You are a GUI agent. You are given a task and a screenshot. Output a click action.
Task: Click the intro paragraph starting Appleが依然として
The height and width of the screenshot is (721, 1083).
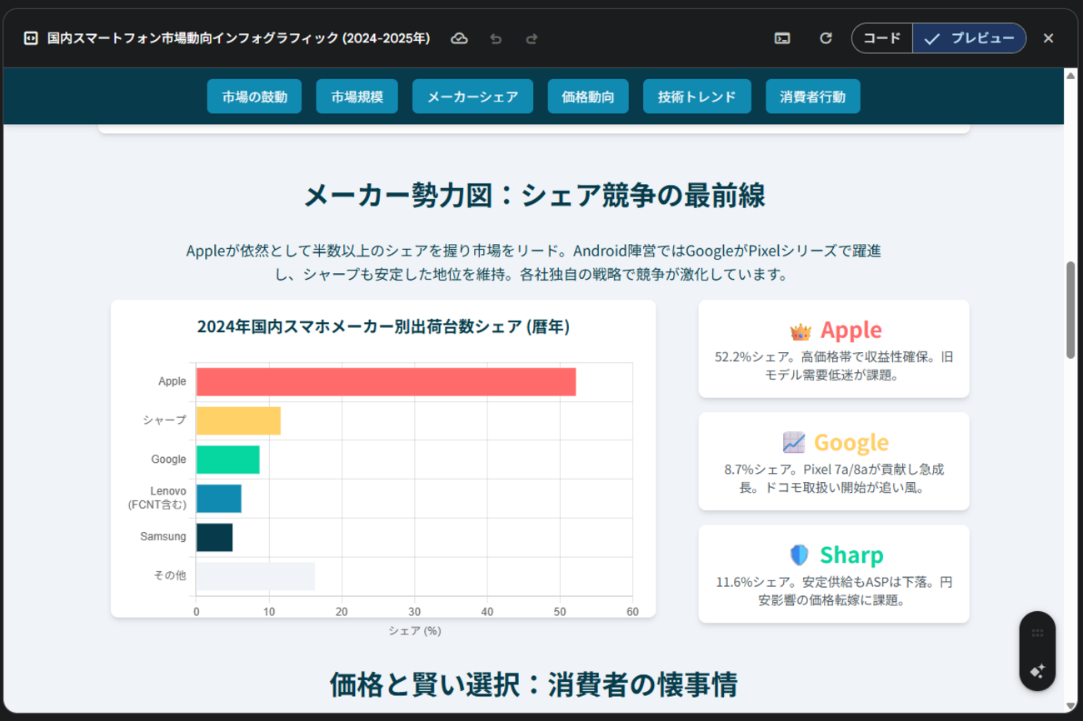point(534,262)
